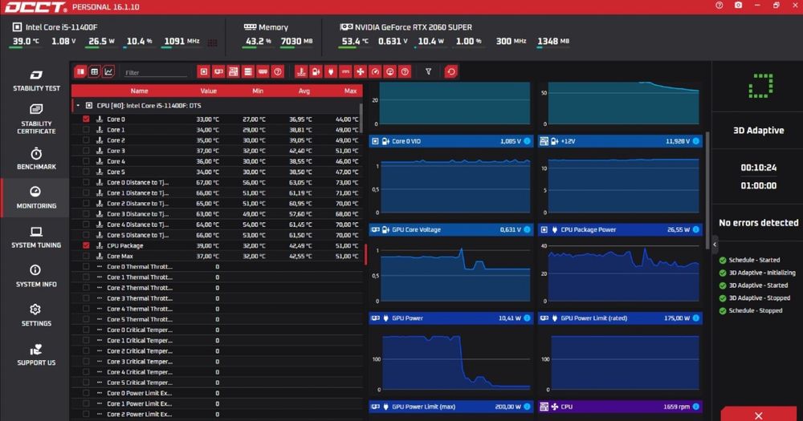The image size is (803, 421).
Task: Click the CPU temperature 39.0 °C header value
Action: tap(26, 41)
